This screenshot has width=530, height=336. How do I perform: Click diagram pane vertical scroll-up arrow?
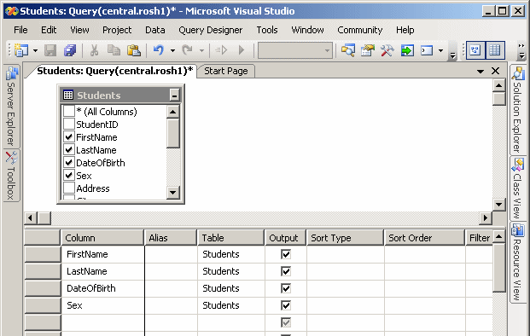click(499, 85)
